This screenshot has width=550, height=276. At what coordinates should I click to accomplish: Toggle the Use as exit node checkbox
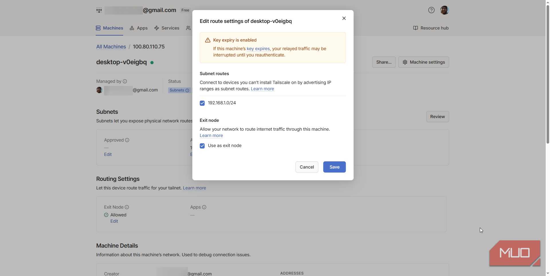point(202,146)
